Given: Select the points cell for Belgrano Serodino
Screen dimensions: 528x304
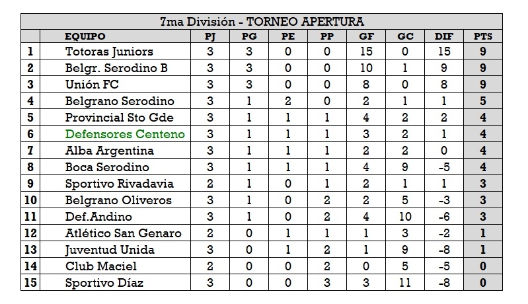Looking at the screenshot, I should (482, 101).
